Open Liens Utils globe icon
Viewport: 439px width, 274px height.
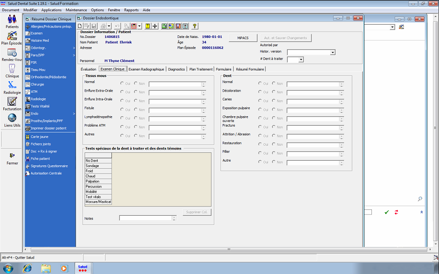click(12, 119)
